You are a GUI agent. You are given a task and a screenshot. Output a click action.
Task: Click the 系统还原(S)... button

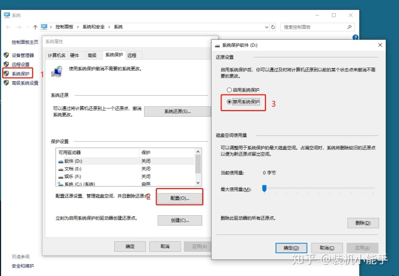177,112
